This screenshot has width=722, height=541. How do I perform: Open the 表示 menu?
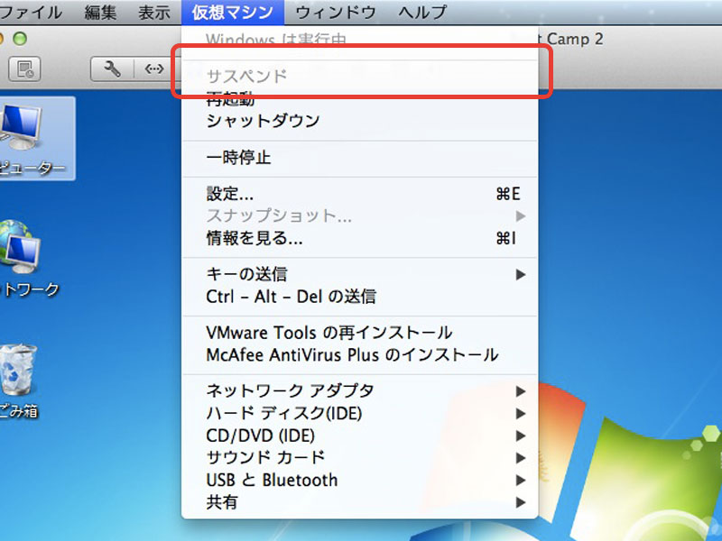(154, 12)
